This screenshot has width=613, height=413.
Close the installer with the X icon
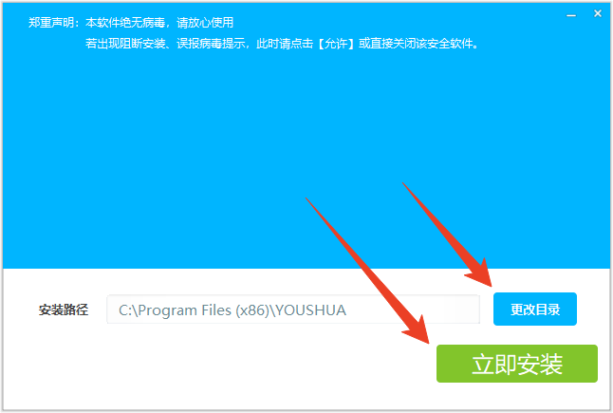598,13
